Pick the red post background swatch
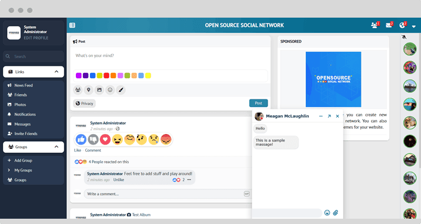The width and height of the screenshot is (421, 224). [106, 75]
